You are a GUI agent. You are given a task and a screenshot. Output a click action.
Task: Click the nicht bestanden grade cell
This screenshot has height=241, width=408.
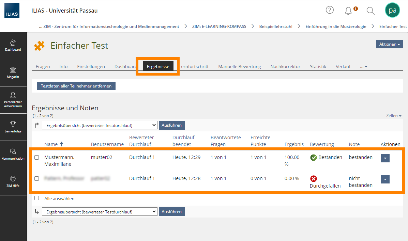click(361, 182)
